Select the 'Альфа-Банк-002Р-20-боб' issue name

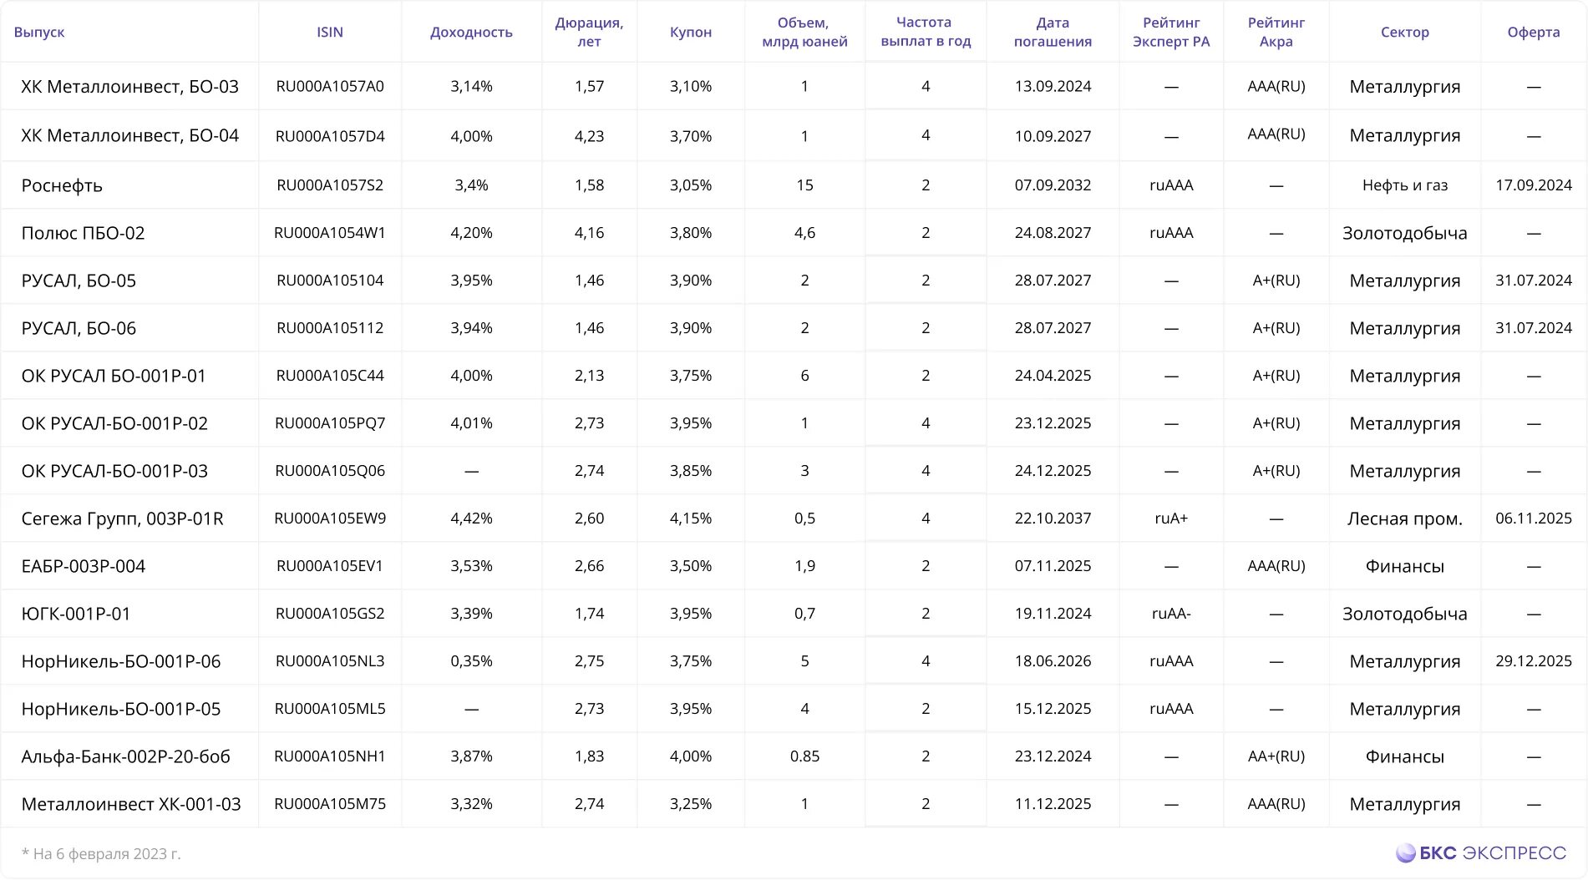click(126, 756)
